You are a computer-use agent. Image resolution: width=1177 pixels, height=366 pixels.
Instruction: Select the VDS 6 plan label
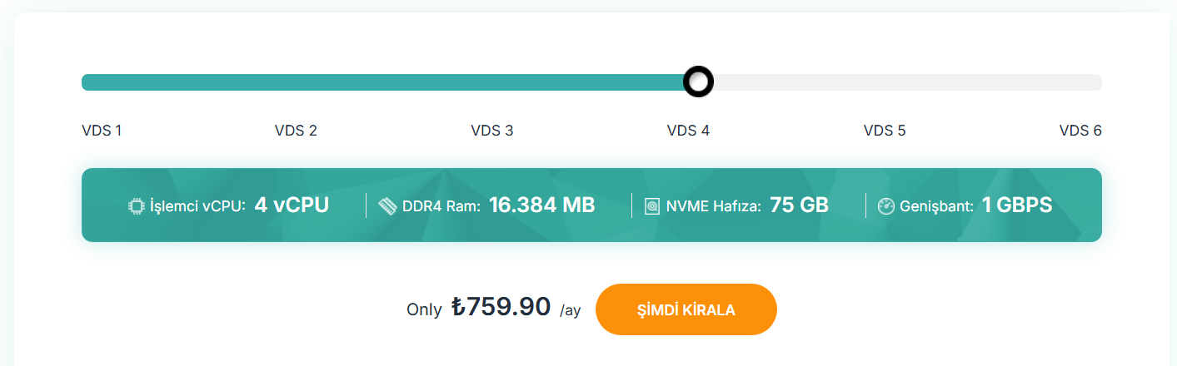(1080, 131)
